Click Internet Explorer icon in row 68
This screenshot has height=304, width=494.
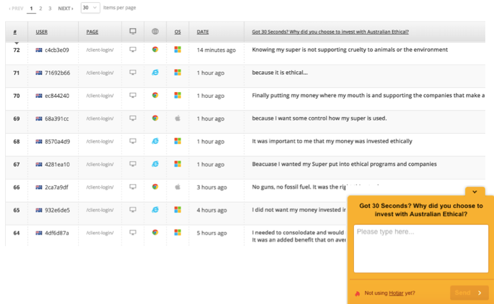tap(155, 141)
